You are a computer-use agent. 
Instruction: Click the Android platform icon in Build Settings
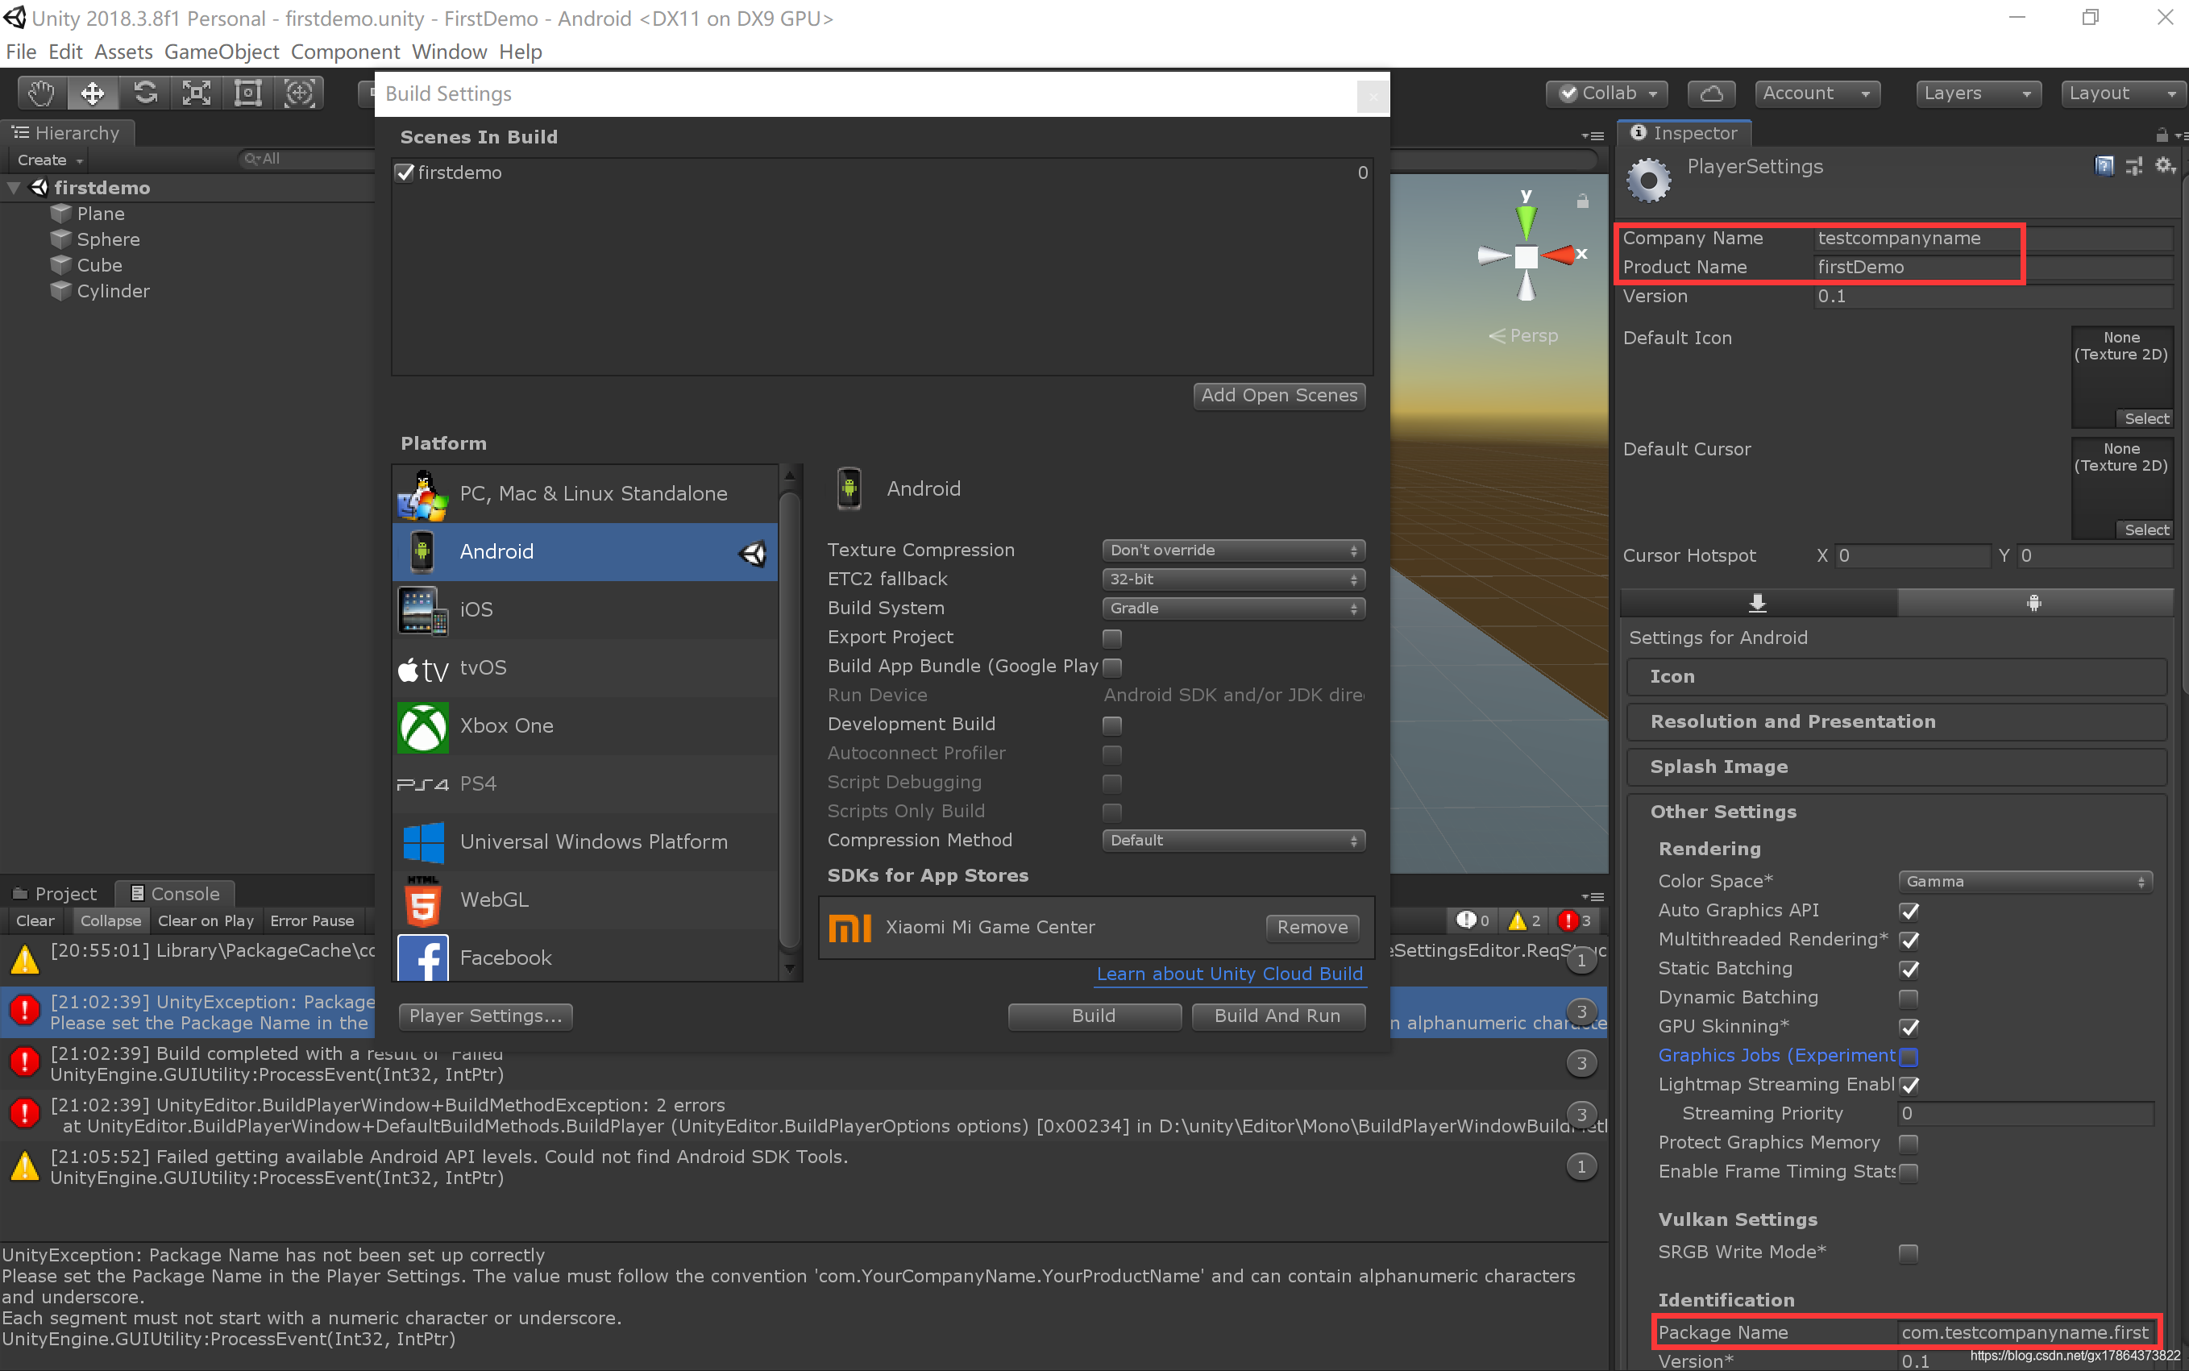pos(422,551)
